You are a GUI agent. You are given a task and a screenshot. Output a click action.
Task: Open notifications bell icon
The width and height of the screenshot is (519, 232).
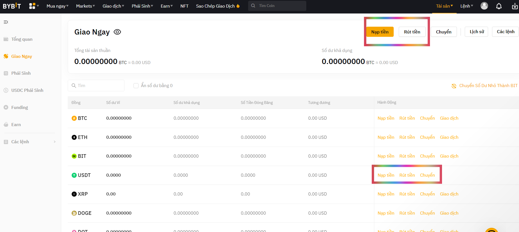[x=499, y=6]
